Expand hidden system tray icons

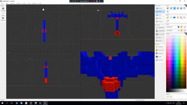(166, 103)
